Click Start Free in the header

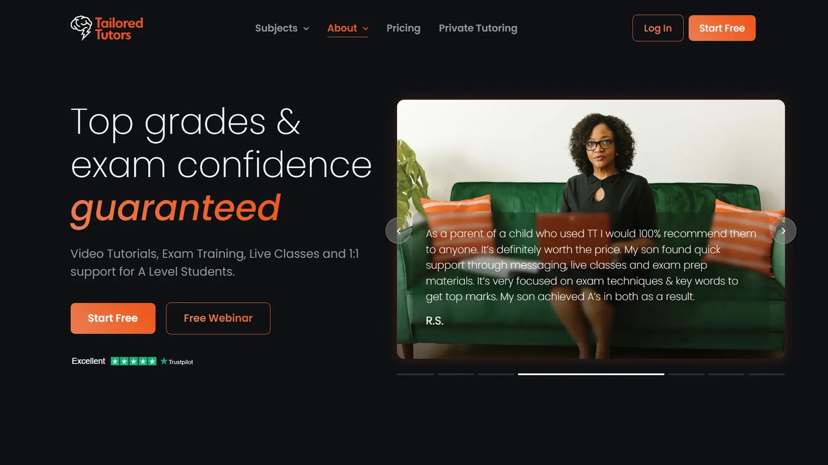(x=722, y=28)
